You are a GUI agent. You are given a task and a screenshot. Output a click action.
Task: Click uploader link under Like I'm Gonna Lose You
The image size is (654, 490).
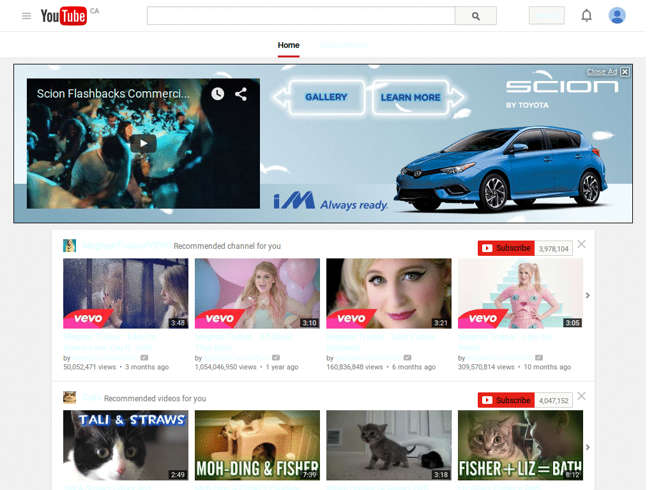105,358
